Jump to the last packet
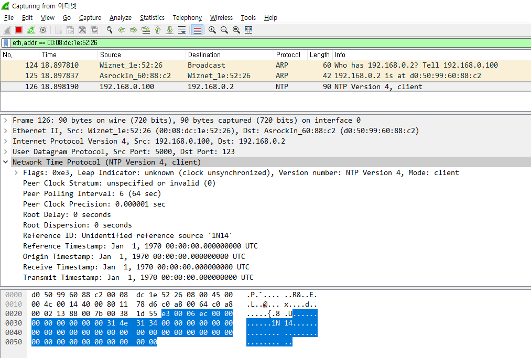This screenshot has height=358, width=531. pos(170,30)
